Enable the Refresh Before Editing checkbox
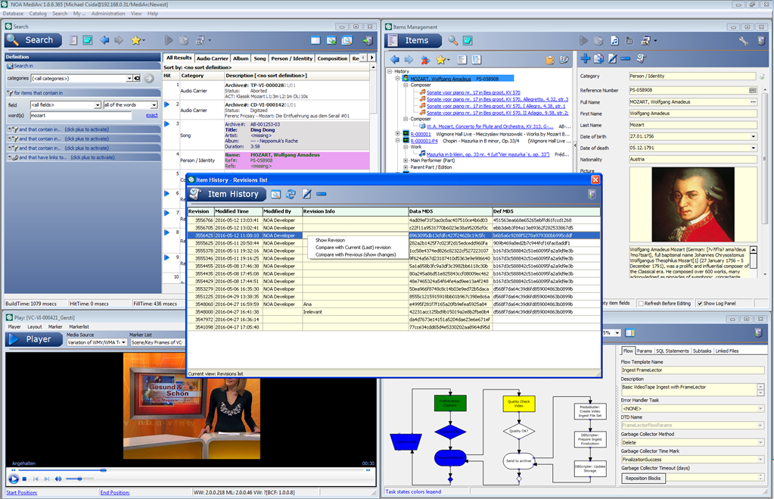 tap(641, 302)
